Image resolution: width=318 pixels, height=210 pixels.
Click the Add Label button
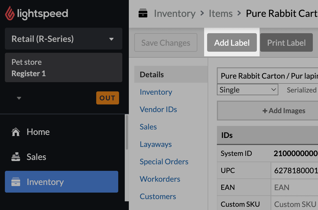click(x=232, y=42)
